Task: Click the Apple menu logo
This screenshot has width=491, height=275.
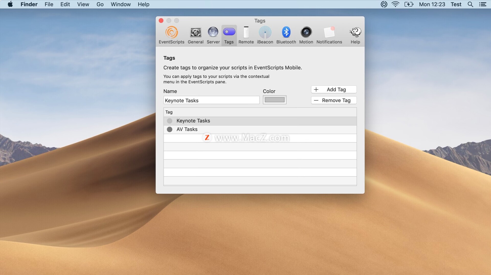Action: pos(10,4)
